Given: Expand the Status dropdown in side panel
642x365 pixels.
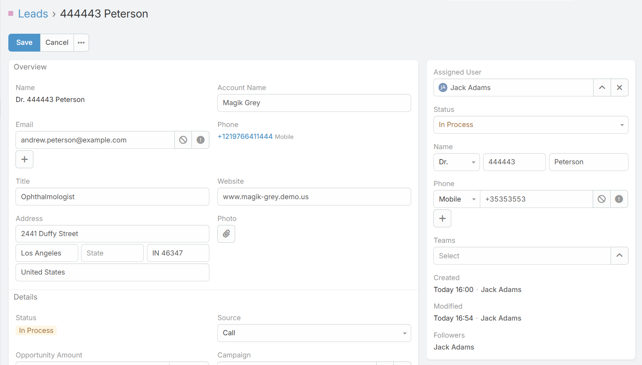Looking at the screenshot, I should [530, 125].
